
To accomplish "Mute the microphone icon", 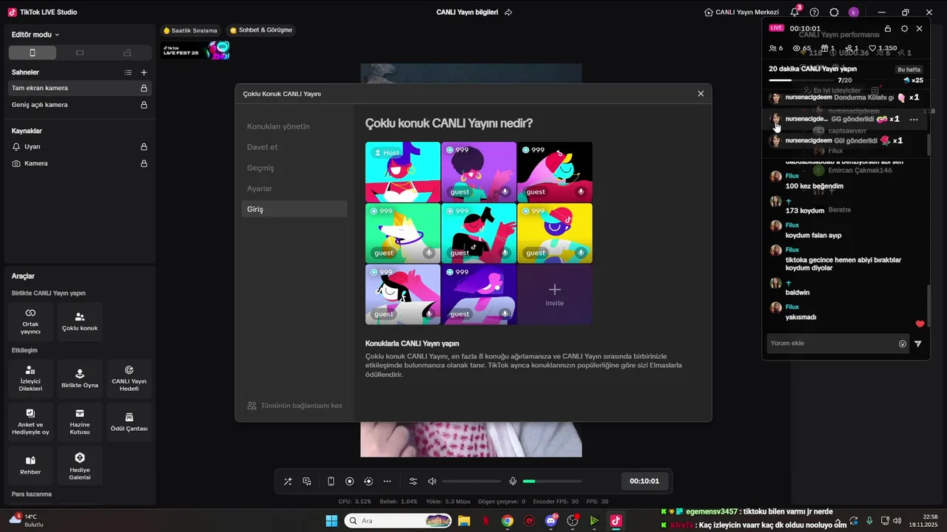I will click(x=513, y=481).
